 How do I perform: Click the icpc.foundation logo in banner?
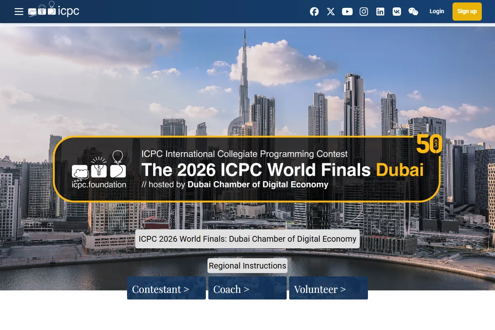pos(99,170)
